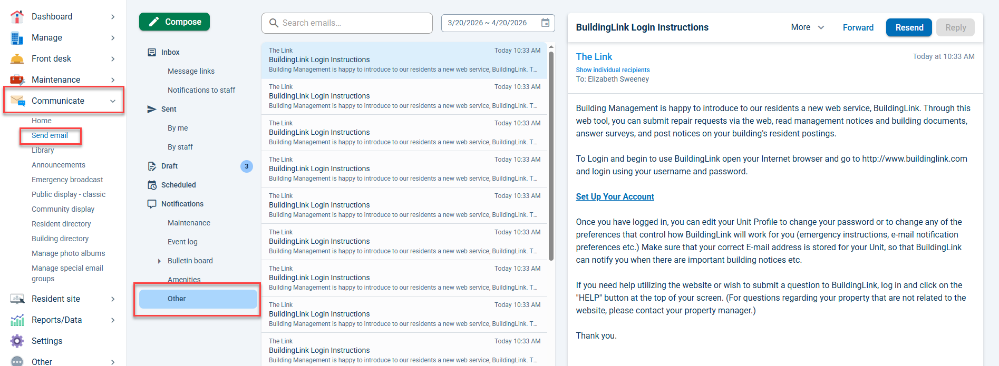Open the date range calendar icon

[x=546, y=23]
